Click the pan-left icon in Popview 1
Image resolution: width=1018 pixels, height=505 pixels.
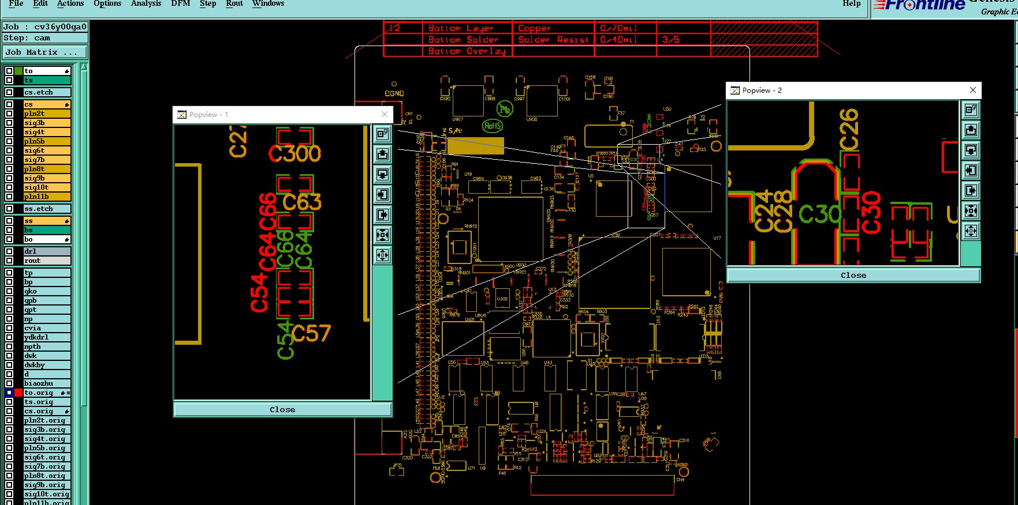coord(382,195)
